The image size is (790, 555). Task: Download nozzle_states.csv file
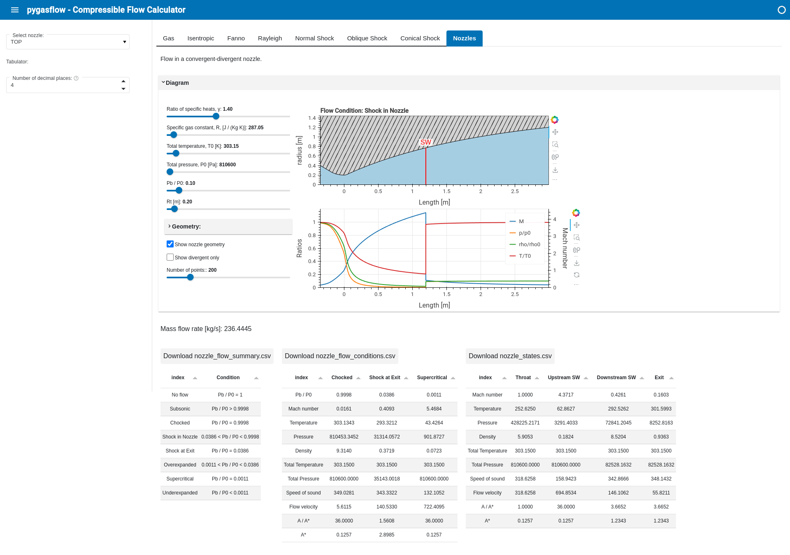click(510, 356)
